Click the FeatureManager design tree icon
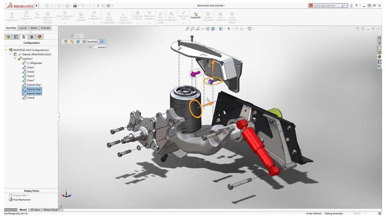 (x=8, y=37)
